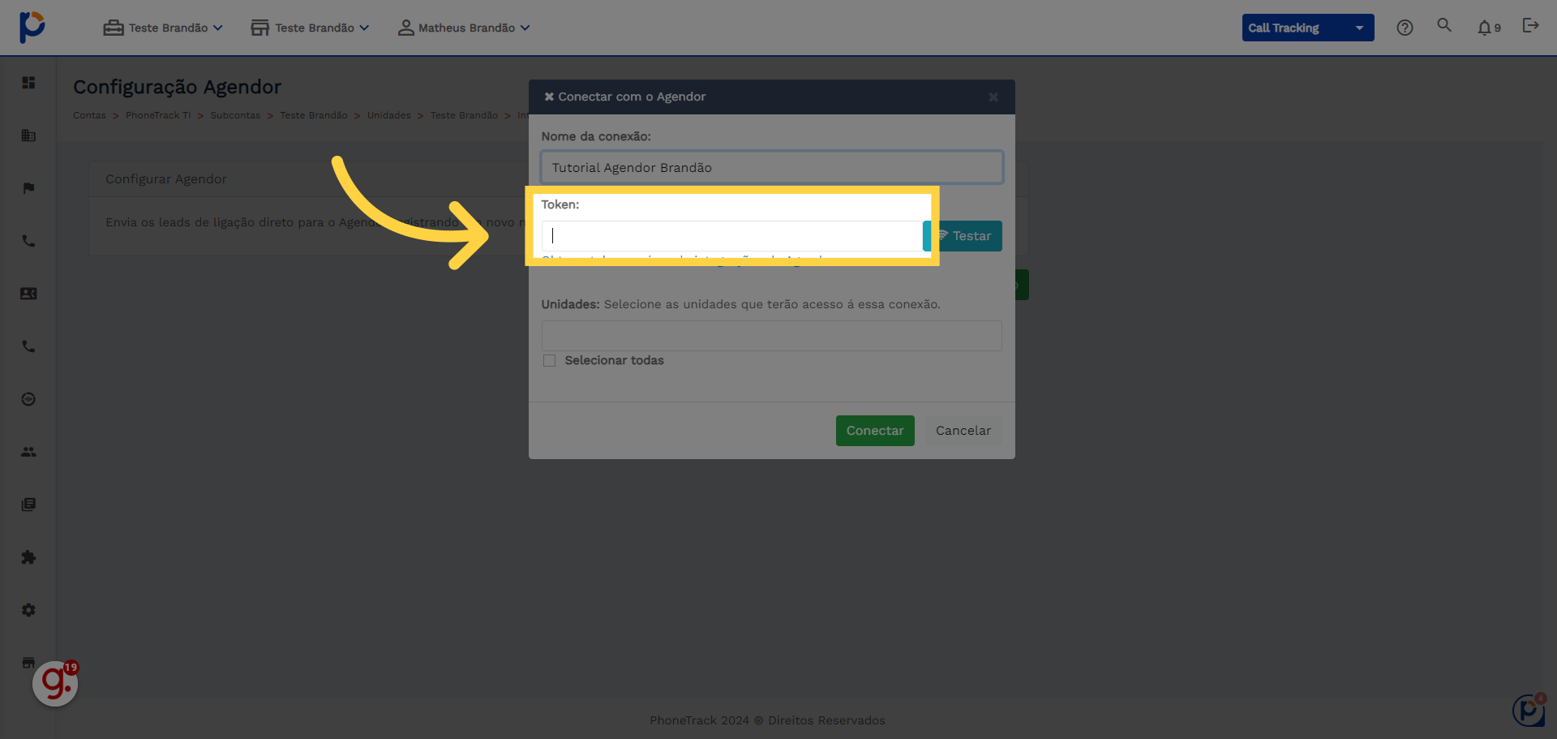Open the puzzle piece integrations icon
The width and height of the screenshot is (1557, 739).
(x=28, y=557)
